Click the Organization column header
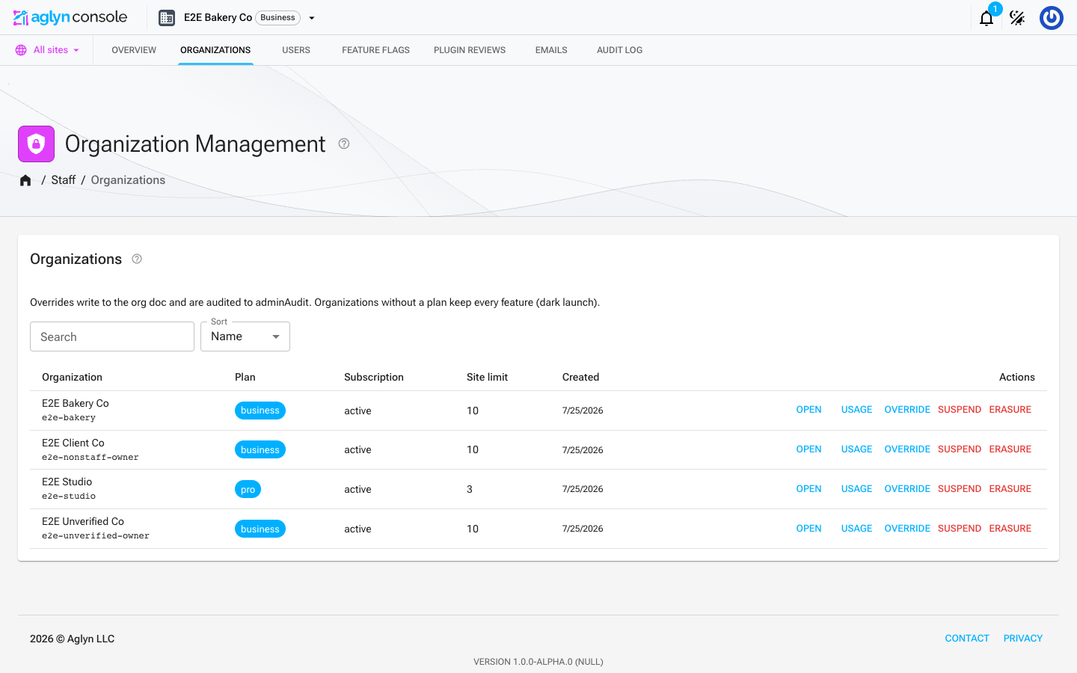This screenshot has width=1077, height=673. coord(72,377)
